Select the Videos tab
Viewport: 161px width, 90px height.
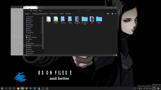tap(30, 8)
